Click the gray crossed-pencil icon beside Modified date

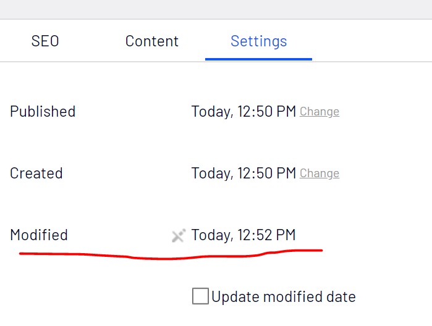[x=179, y=235]
